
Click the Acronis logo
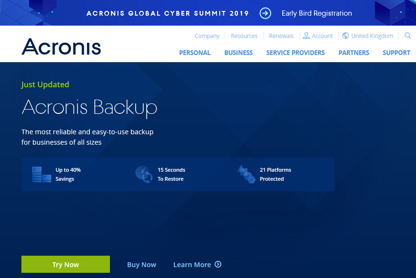coord(61,46)
